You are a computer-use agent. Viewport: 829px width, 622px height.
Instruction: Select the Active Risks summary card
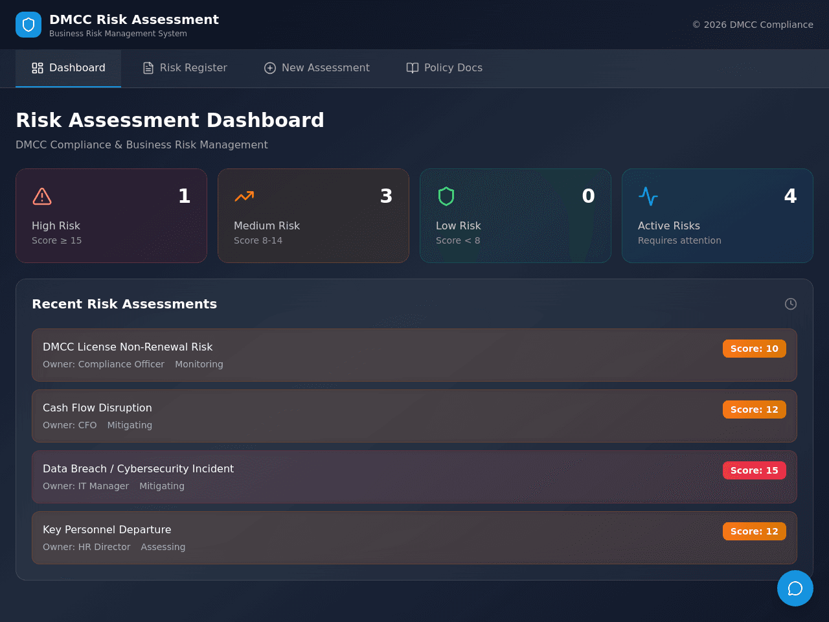click(x=718, y=216)
